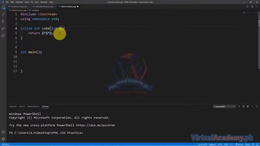The height and width of the screenshot is (146, 260).
Task: Open the powershell terminal selector dropdown
Action: click(x=224, y=107)
